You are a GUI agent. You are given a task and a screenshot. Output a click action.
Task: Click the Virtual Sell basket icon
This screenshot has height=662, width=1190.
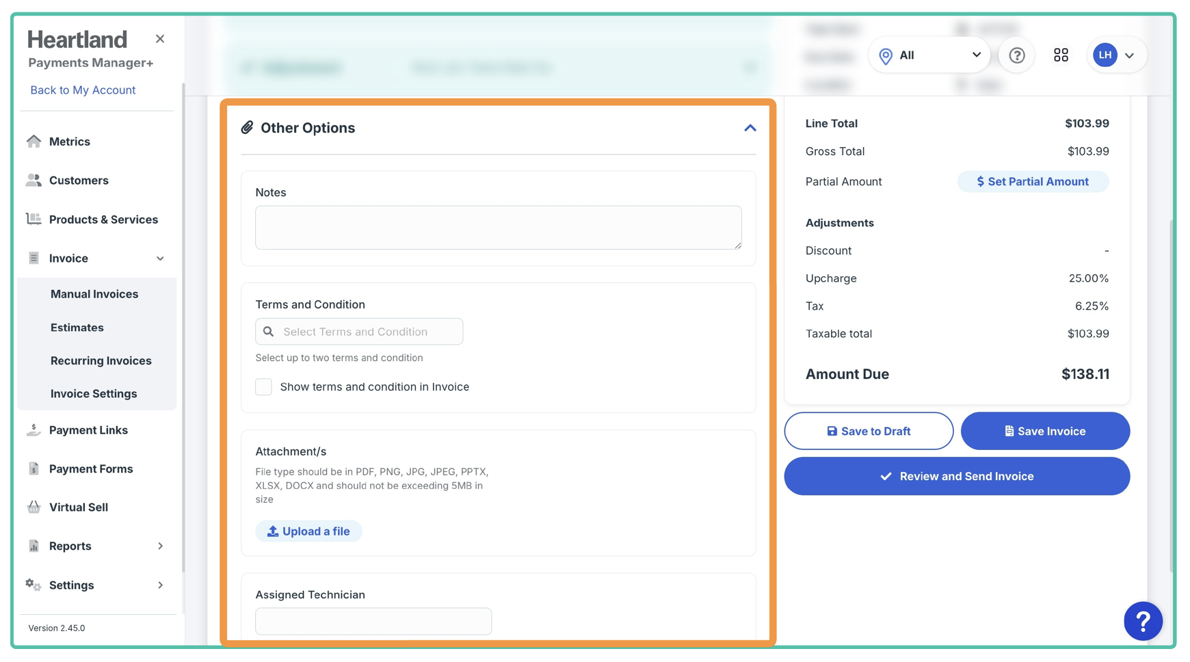[x=34, y=507]
